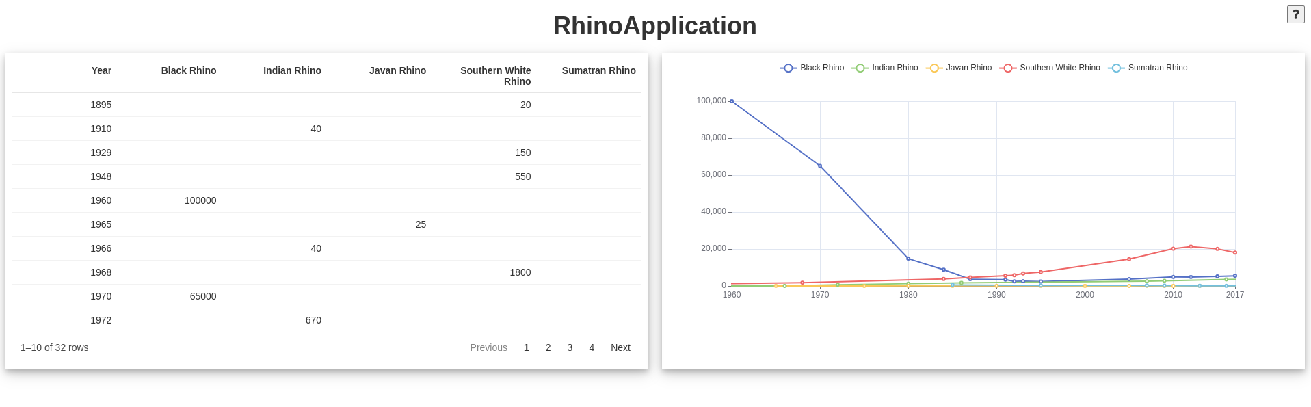Hide Javan Rhino series via legend
1311x407 pixels.
pos(959,68)
